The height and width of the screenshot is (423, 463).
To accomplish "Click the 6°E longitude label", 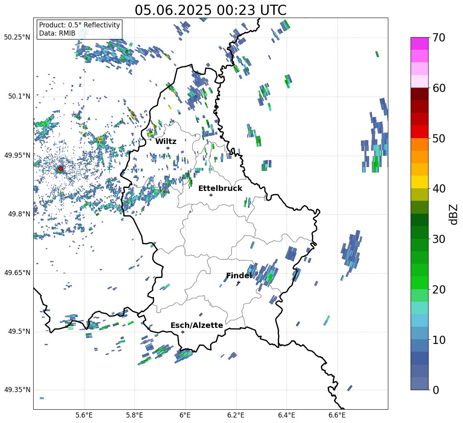I will point(185,415).
